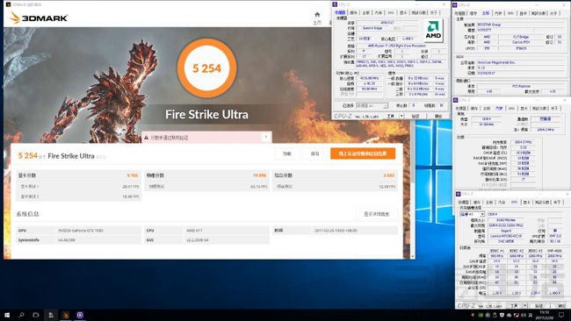This screenshot has height=321, width=571.
Task: Switch to 3DMark taskbar icon
Action: (65, 315)
